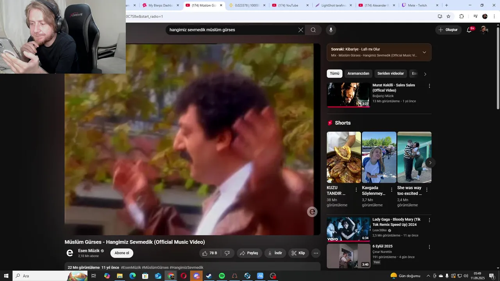Open the KUZU TANDIR short thumbnail

click(x=344, y=157)
